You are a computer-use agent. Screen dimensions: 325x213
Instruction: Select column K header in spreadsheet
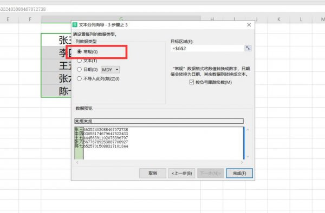coord(279,19)
